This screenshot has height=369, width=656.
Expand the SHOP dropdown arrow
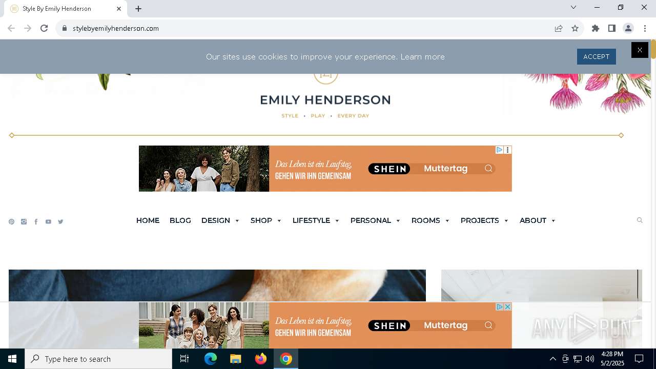(279, 221)
